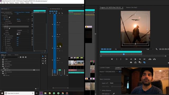Play the sequence in Program monitor
Viewport: 169px width, 95px height.
click(135, 59)
